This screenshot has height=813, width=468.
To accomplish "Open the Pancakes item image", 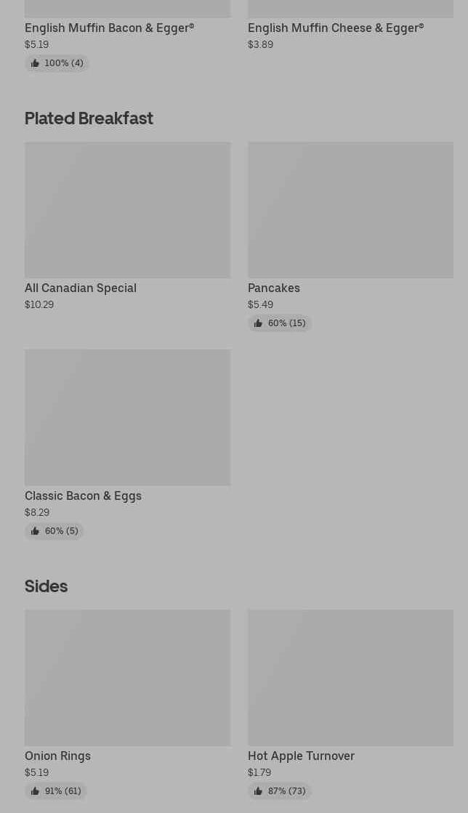I will click(x=350, y=209).
